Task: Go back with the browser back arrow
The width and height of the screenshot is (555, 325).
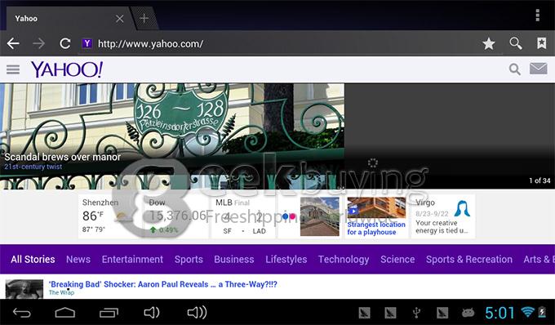Action: [13, 43]
